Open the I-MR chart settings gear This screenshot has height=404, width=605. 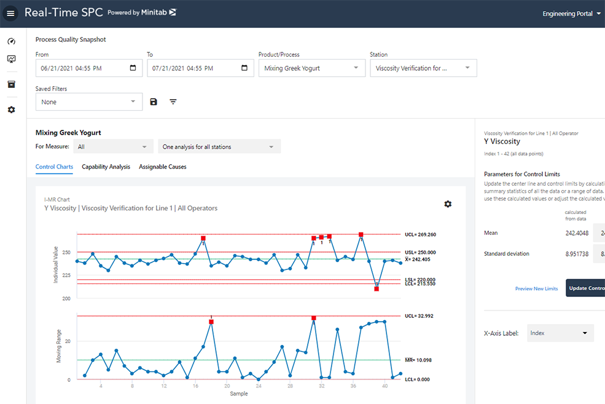click(448, 204)
